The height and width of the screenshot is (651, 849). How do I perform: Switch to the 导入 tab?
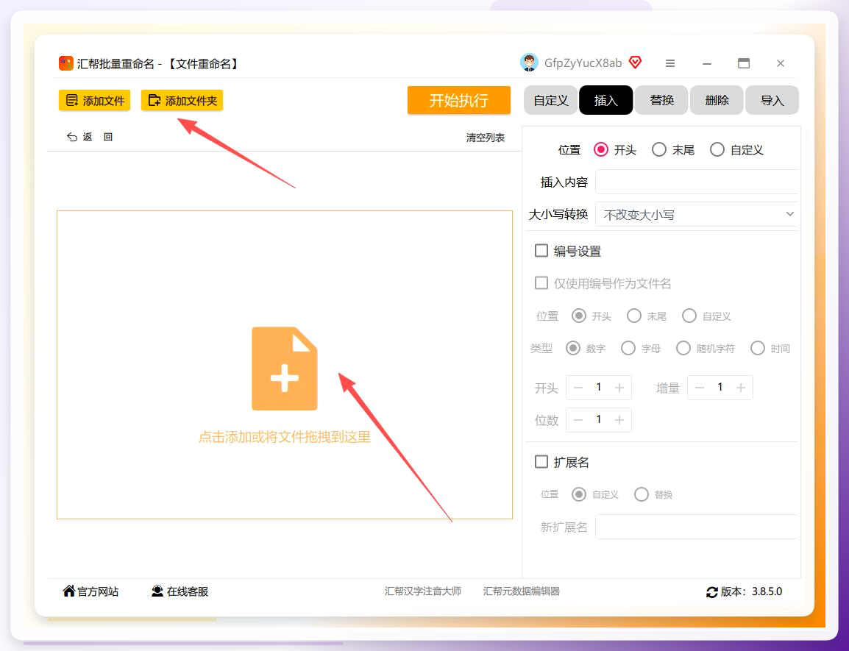[772, 100]
